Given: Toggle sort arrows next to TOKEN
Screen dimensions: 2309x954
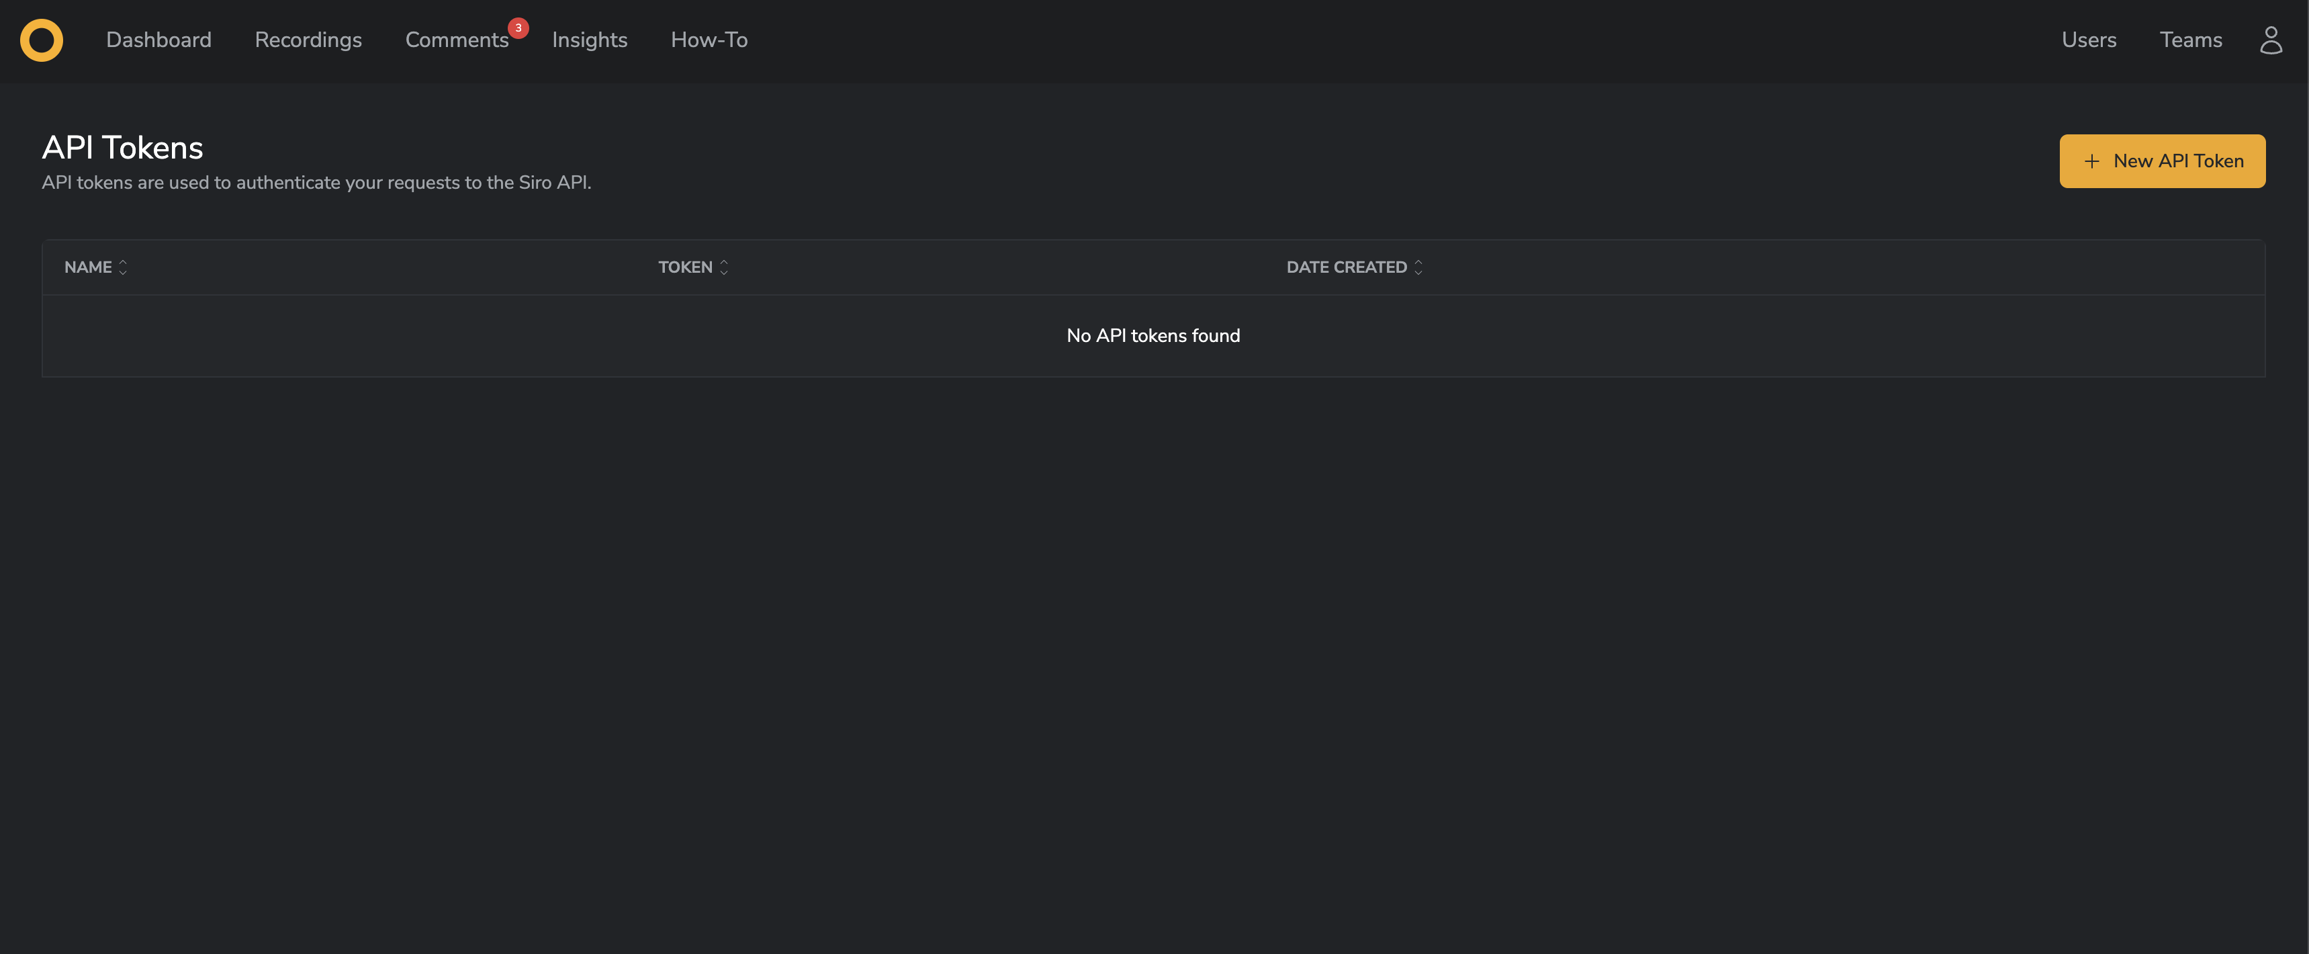Looking at the screenshot, I should point(724,267).
